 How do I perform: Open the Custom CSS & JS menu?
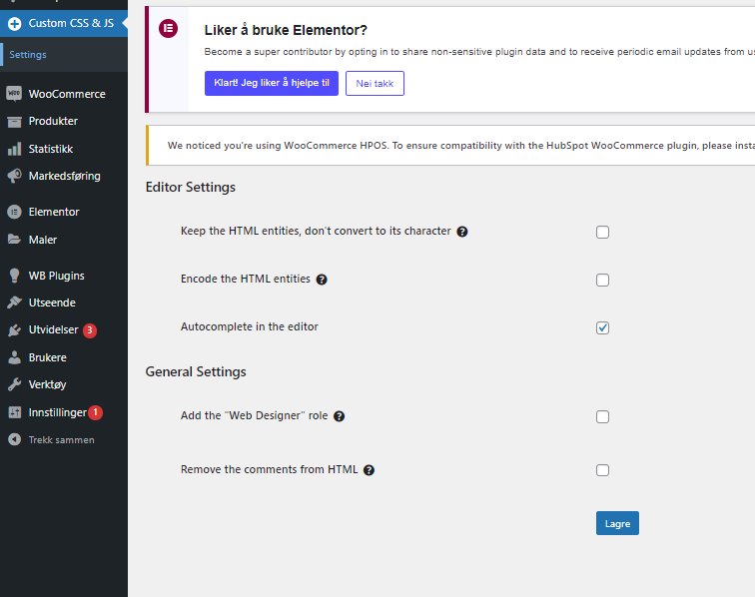coord(64,23)
